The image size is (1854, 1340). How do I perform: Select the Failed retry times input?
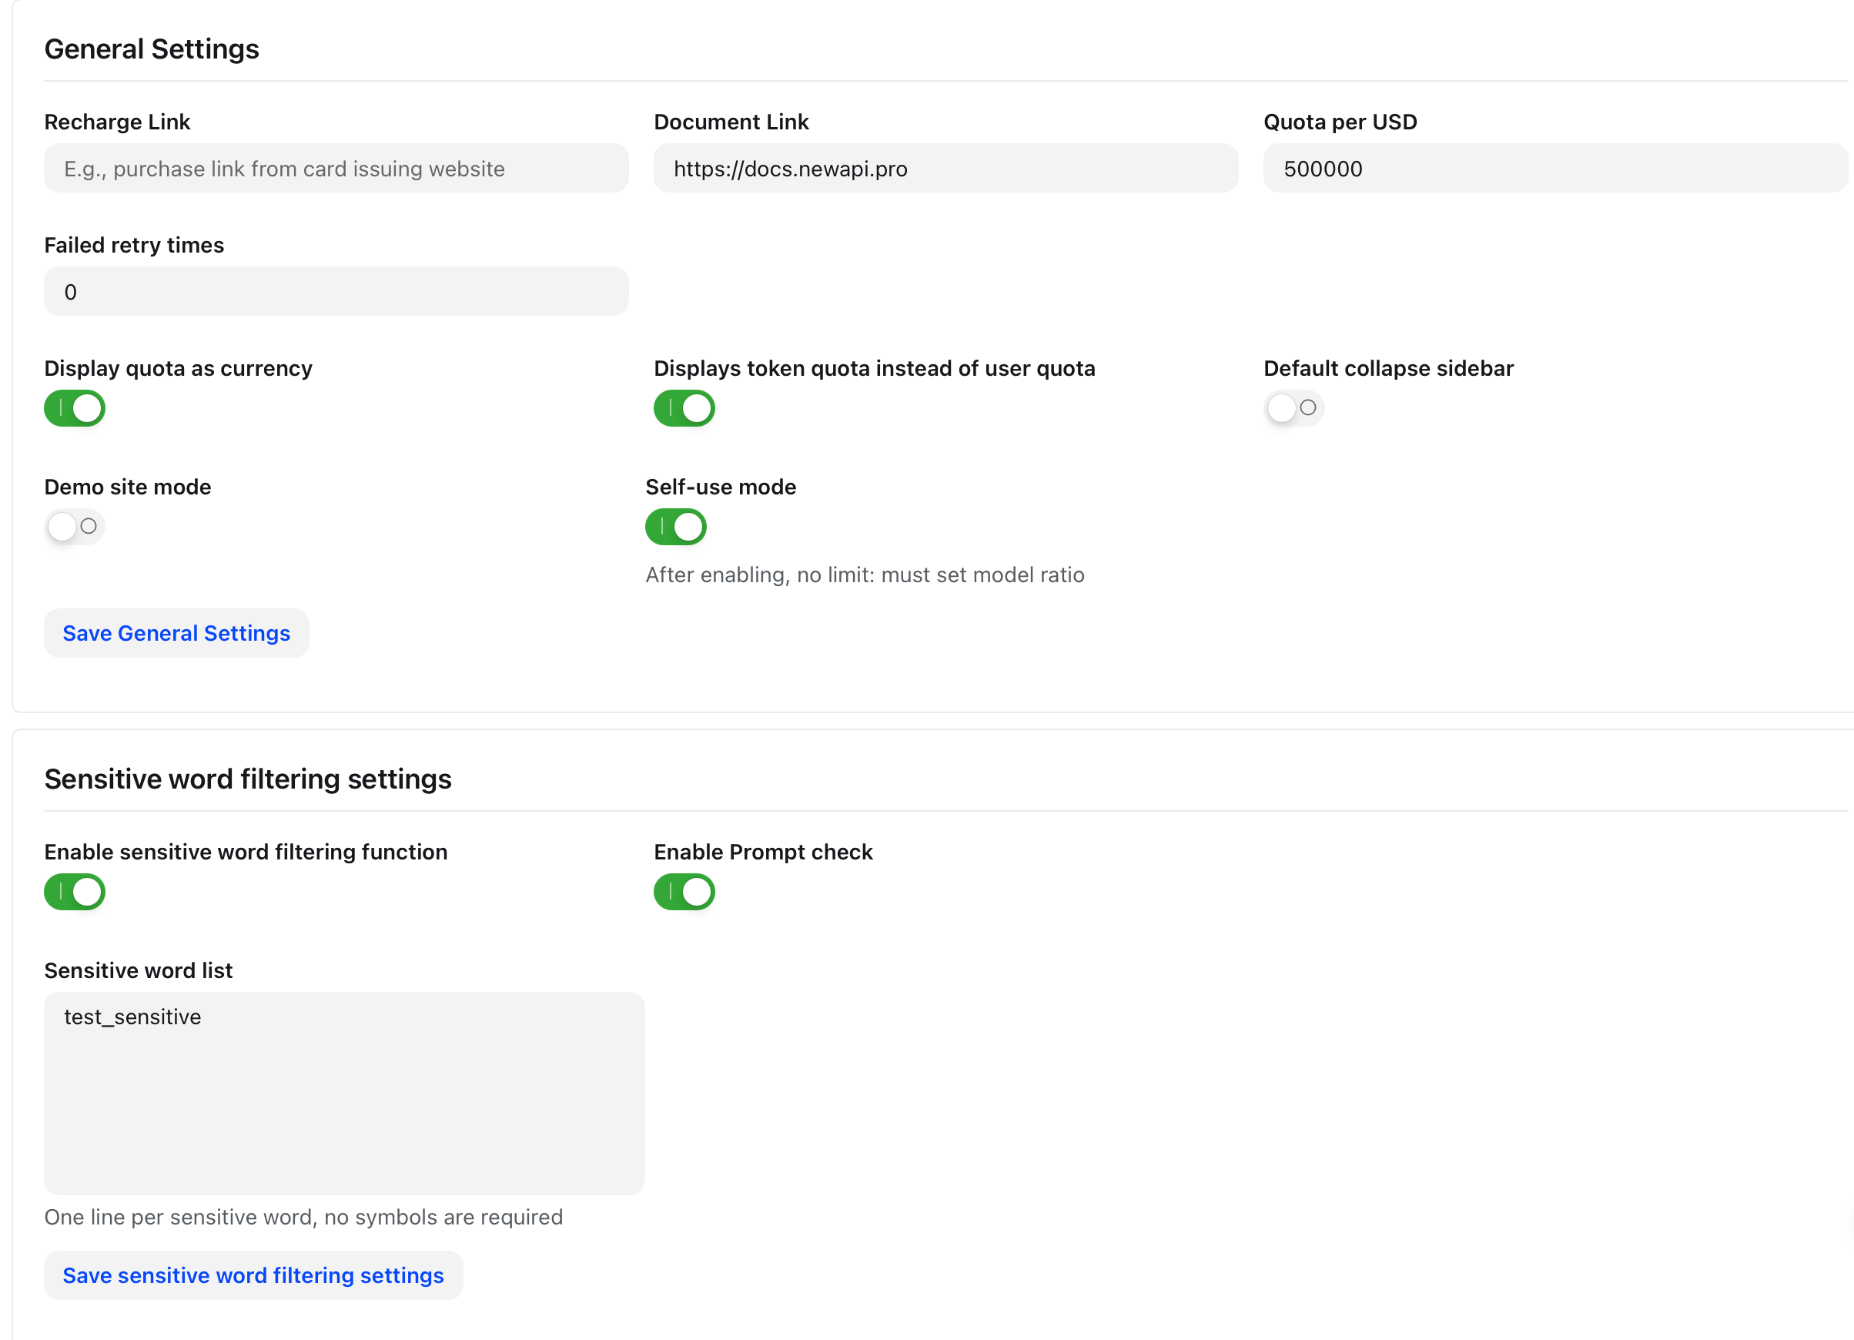pos(336,292)
